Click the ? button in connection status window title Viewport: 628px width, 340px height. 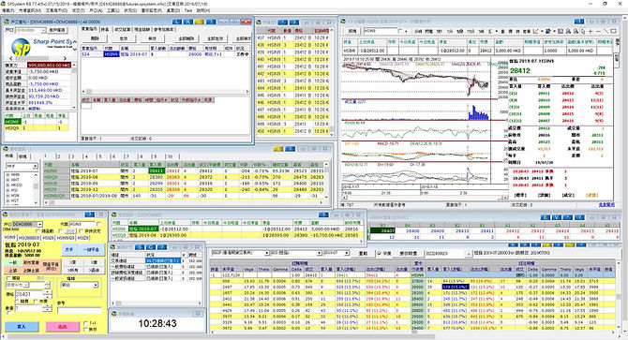pos(162,247)
